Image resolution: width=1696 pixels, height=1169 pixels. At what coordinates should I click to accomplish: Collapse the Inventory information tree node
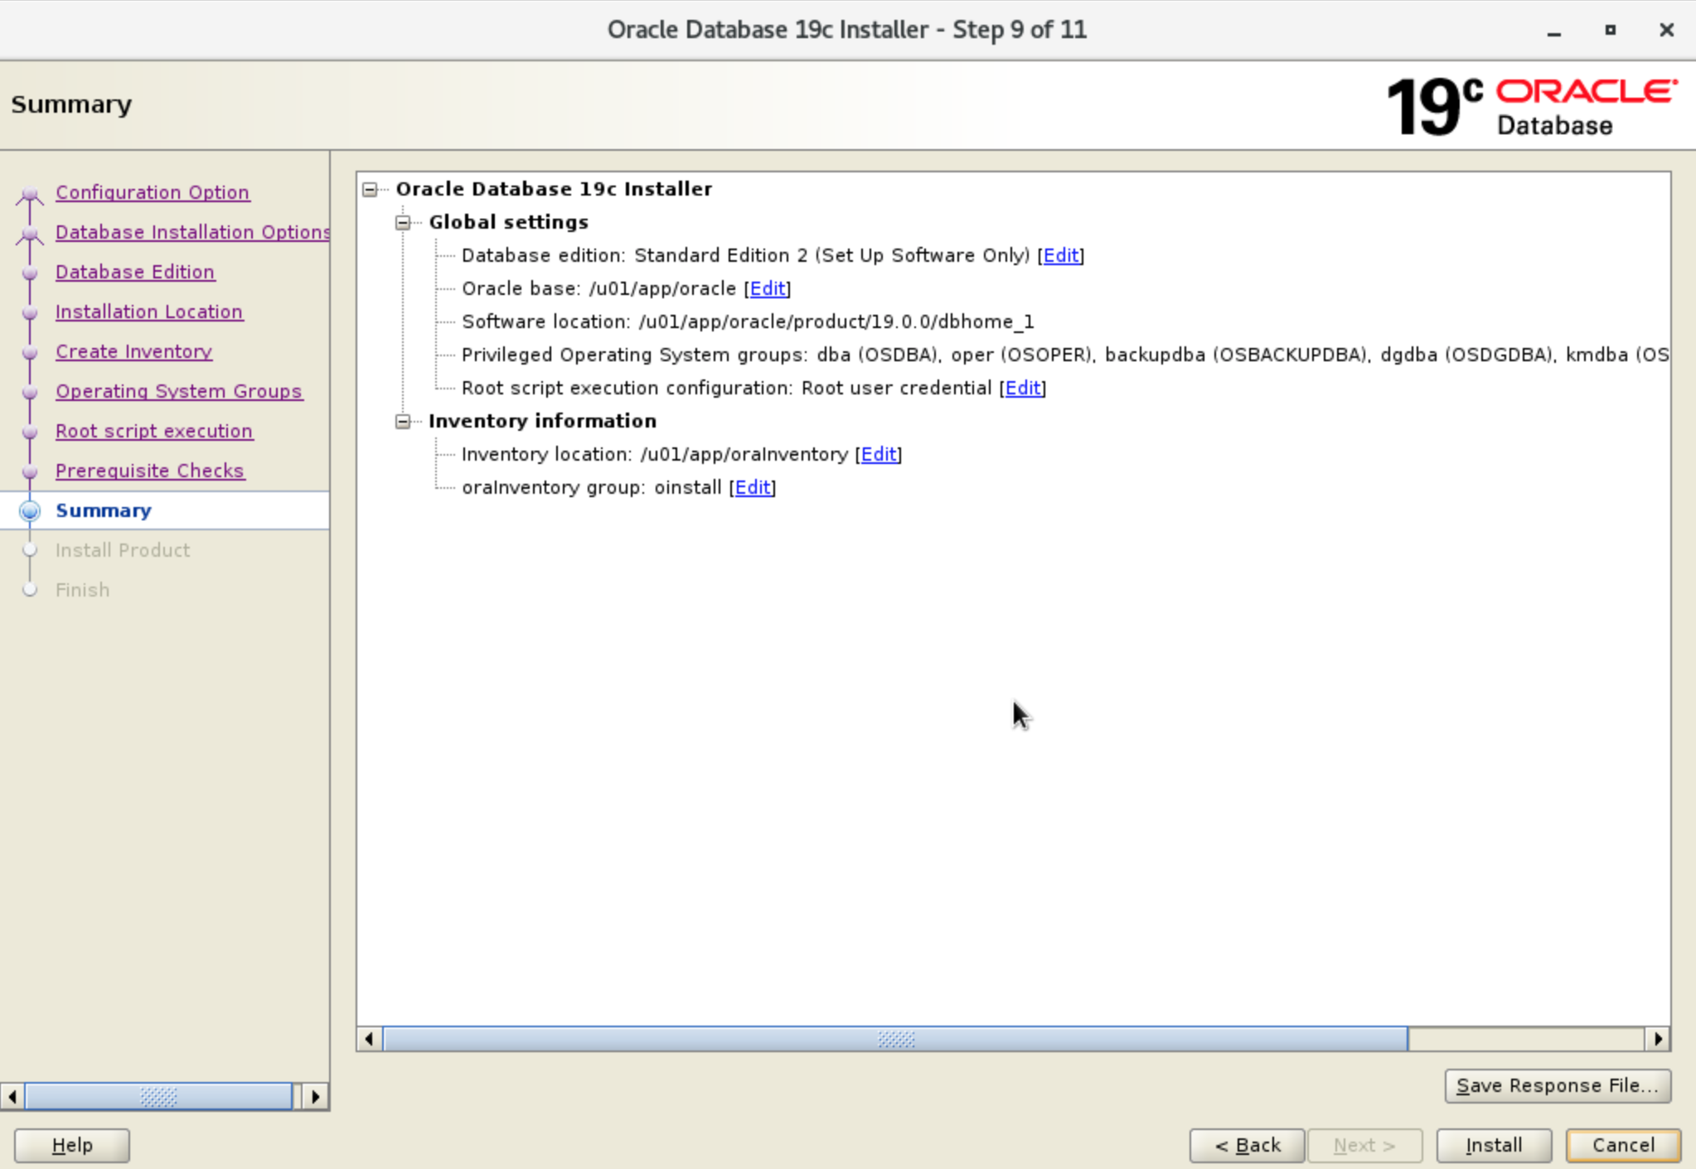(403, 422)
